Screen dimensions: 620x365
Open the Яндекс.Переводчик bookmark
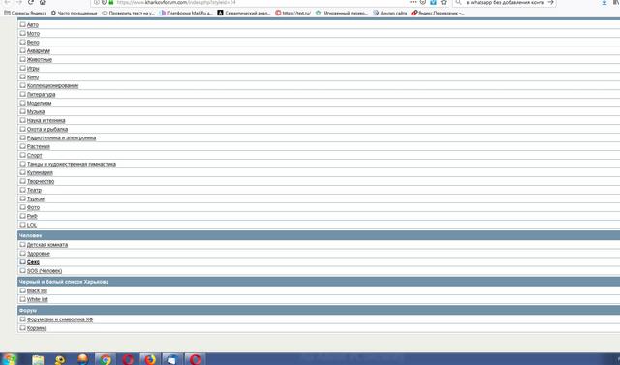click(438, 13)
